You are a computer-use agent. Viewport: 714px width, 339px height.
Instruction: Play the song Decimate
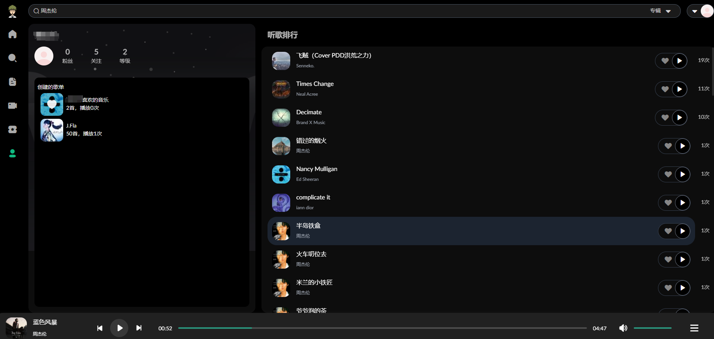tap(680, 118)
